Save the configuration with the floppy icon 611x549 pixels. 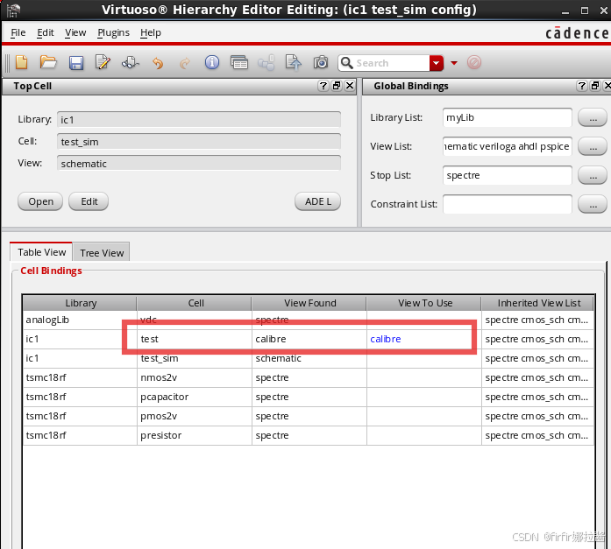pos(76,63)
